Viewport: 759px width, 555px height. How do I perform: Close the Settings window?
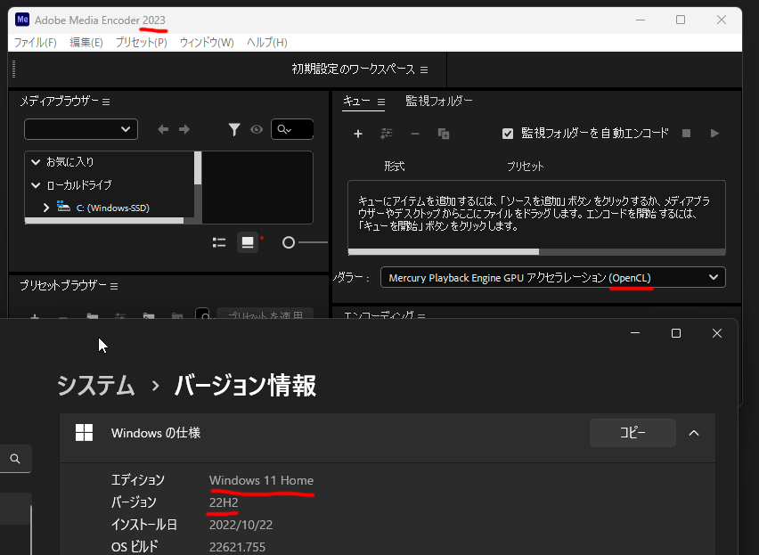[x=717, y=333]
